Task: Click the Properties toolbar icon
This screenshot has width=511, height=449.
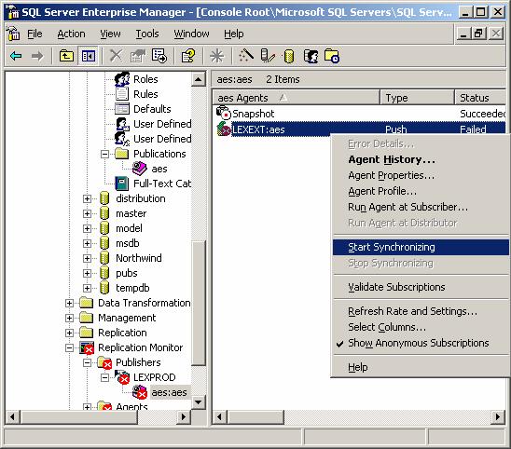Action: coord(138,56)
